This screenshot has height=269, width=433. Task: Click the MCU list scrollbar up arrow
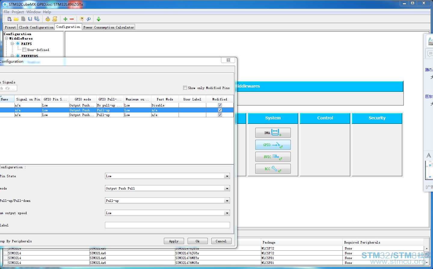[x=426, y=248]
